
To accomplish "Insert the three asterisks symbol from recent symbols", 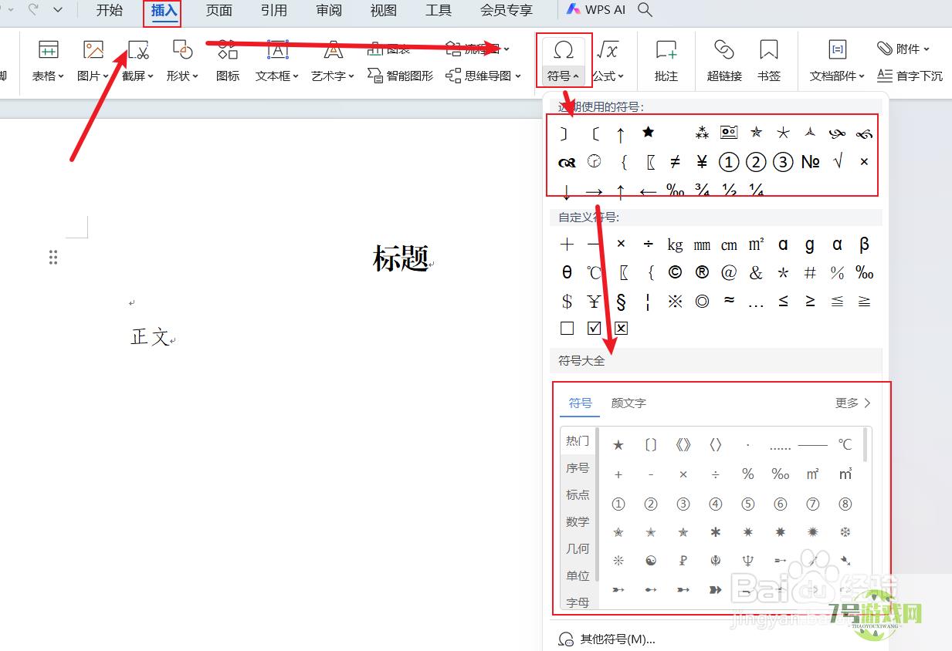I will point(702,133).
